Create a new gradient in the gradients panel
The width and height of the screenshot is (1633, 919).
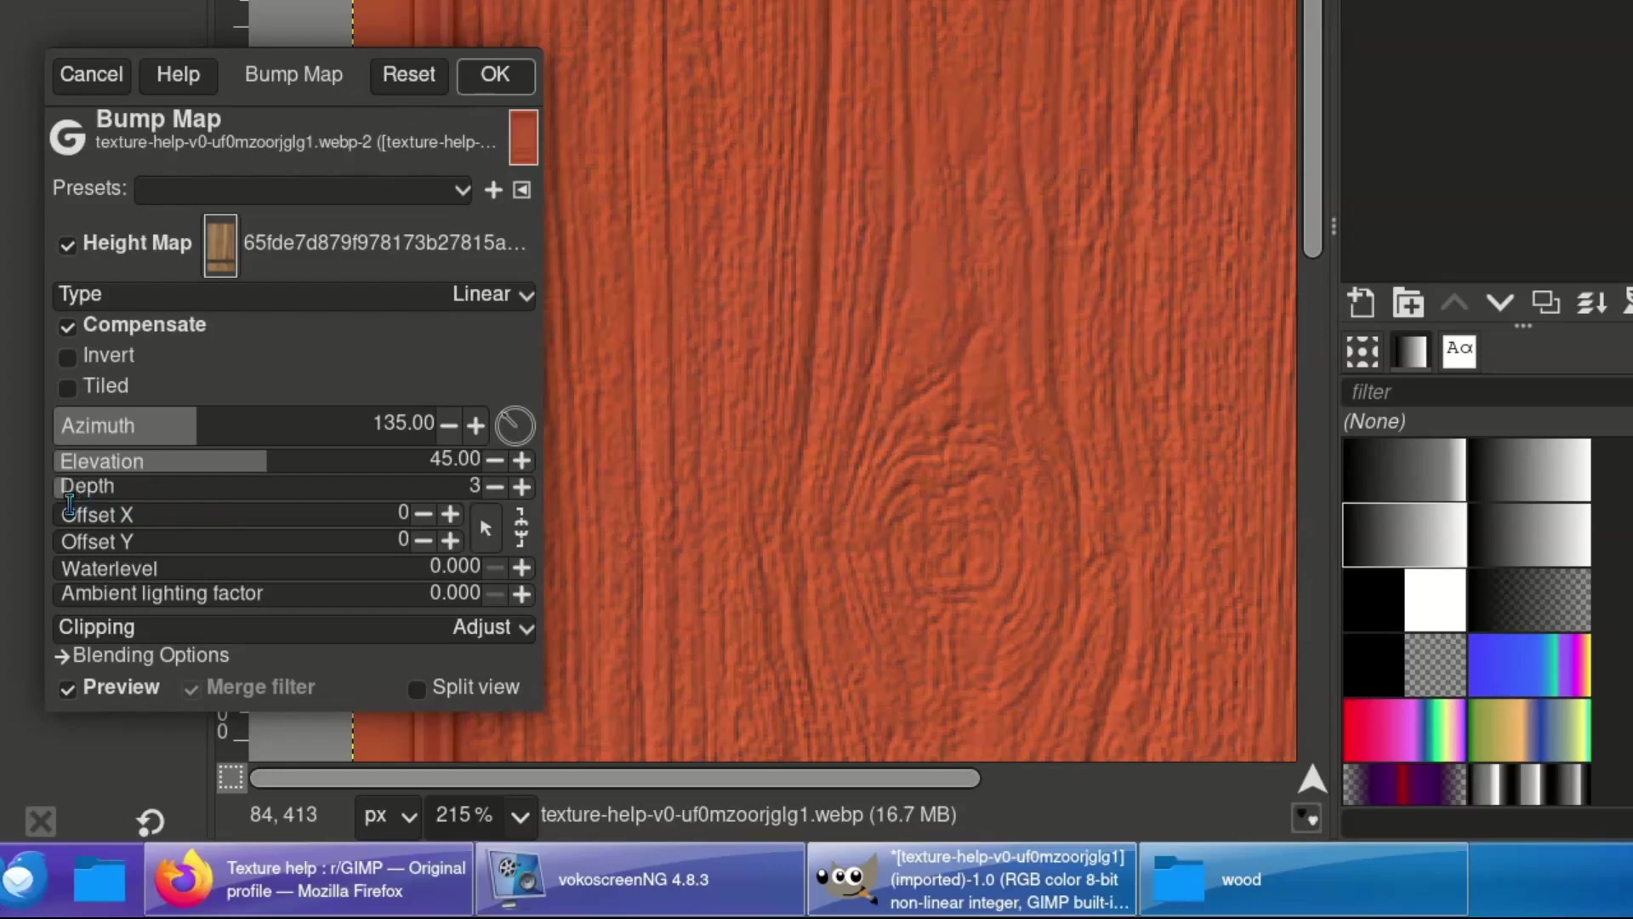pos(1361,302)
